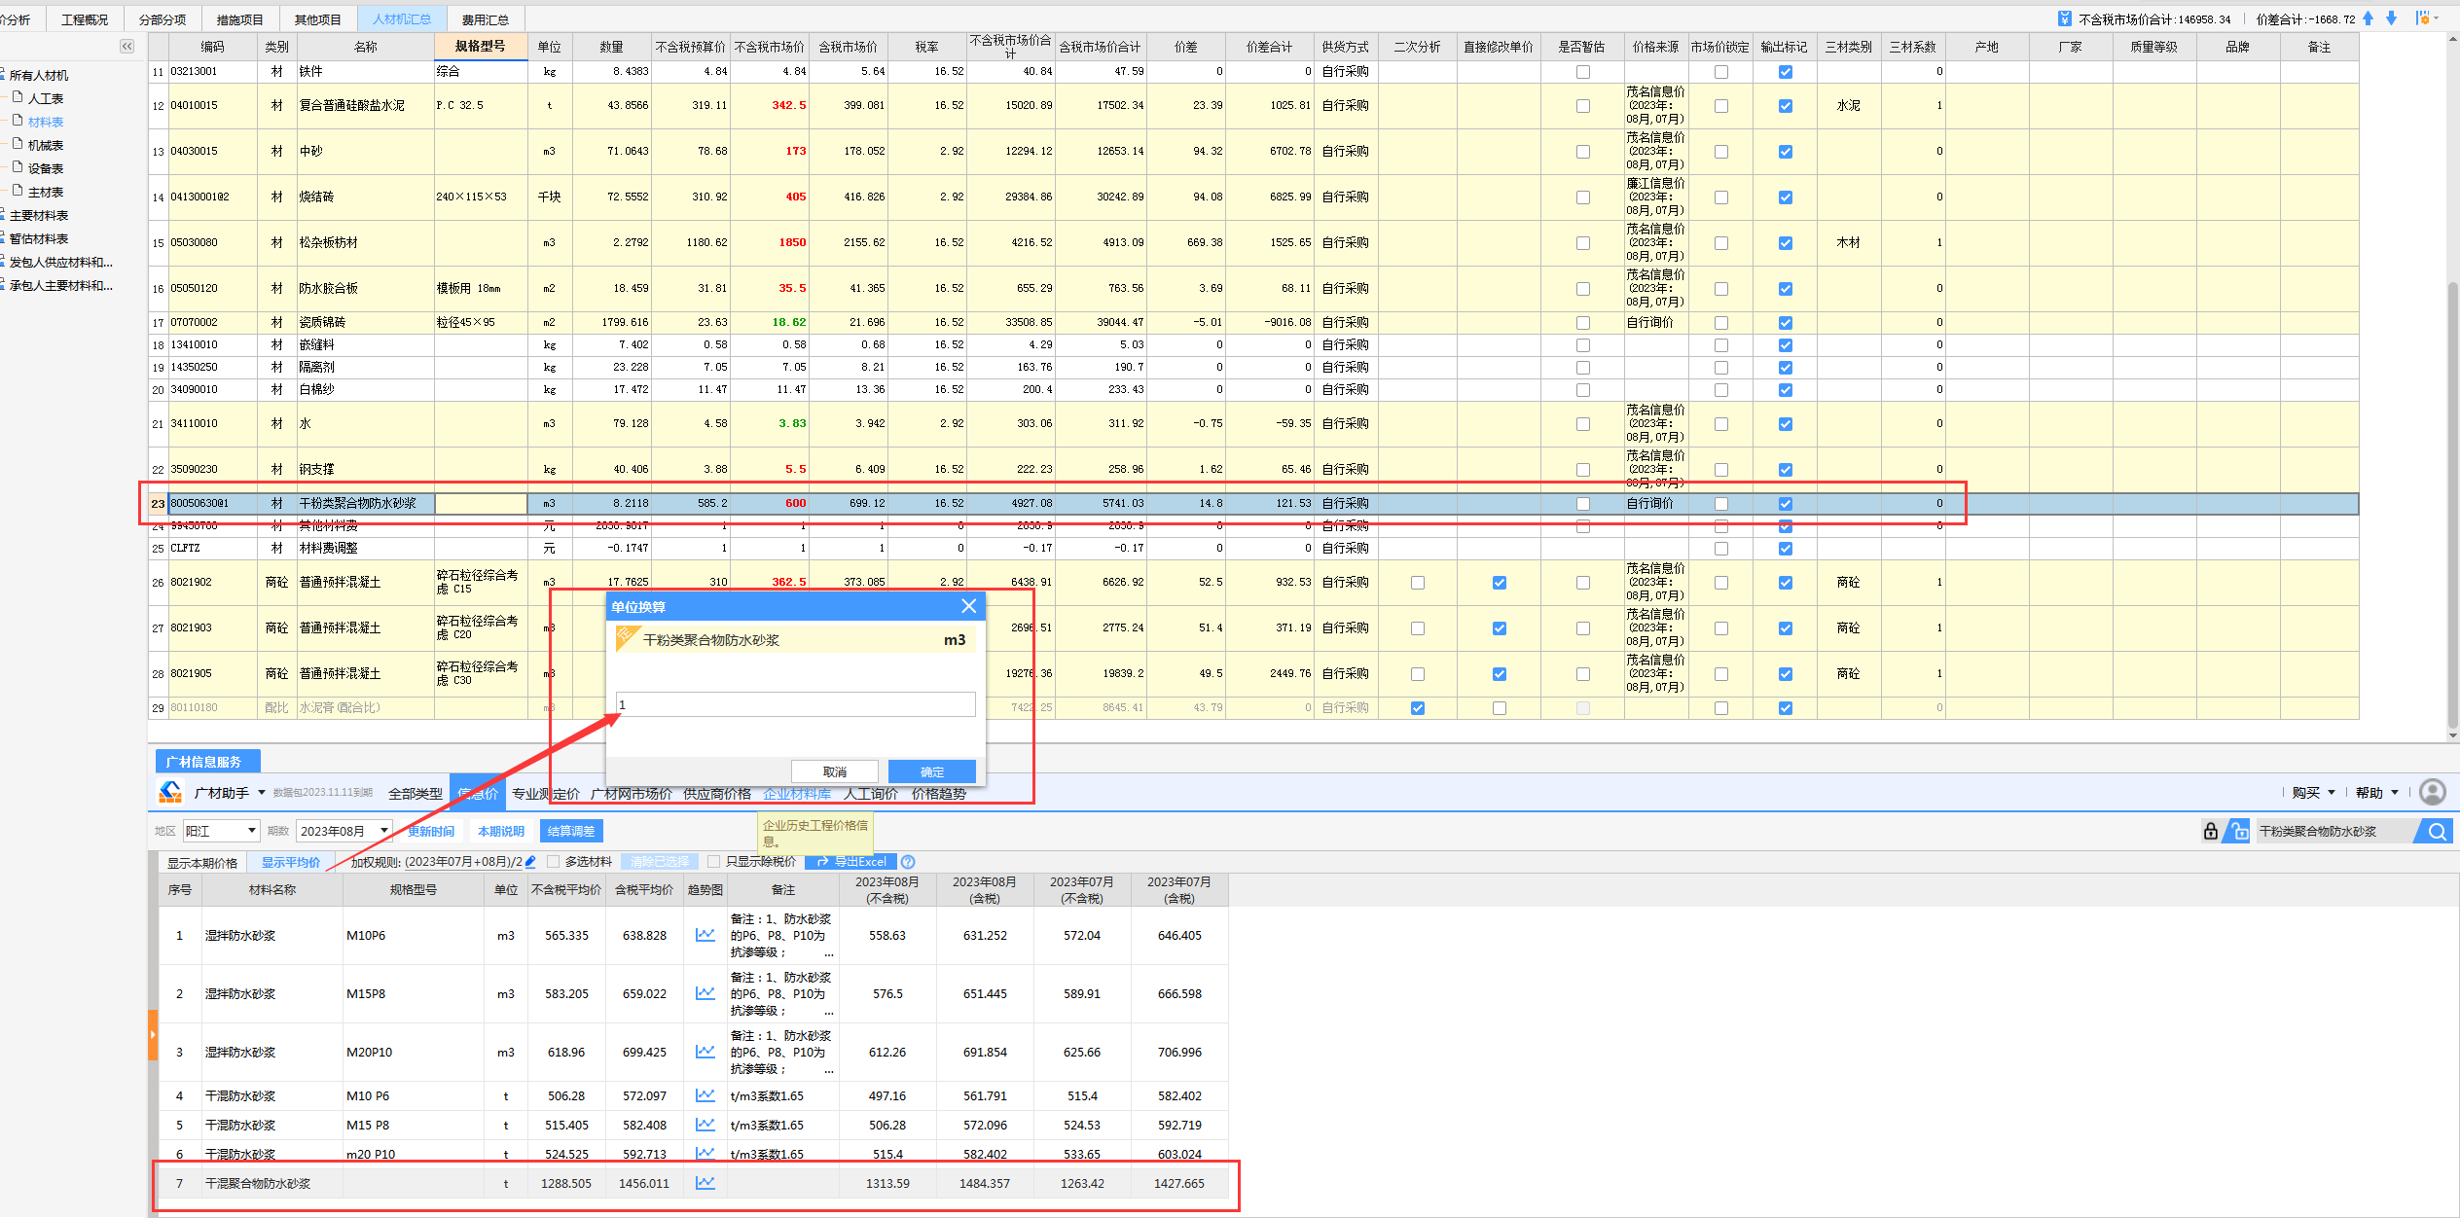Screen dimensions: 2460x1218
Task: Show trend chart for 干混防水砂浆 M15 P8
Action: 705,1125
